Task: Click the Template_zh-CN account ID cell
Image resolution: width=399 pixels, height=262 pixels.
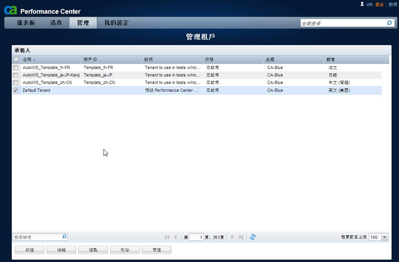Action: tap(99, 82)
